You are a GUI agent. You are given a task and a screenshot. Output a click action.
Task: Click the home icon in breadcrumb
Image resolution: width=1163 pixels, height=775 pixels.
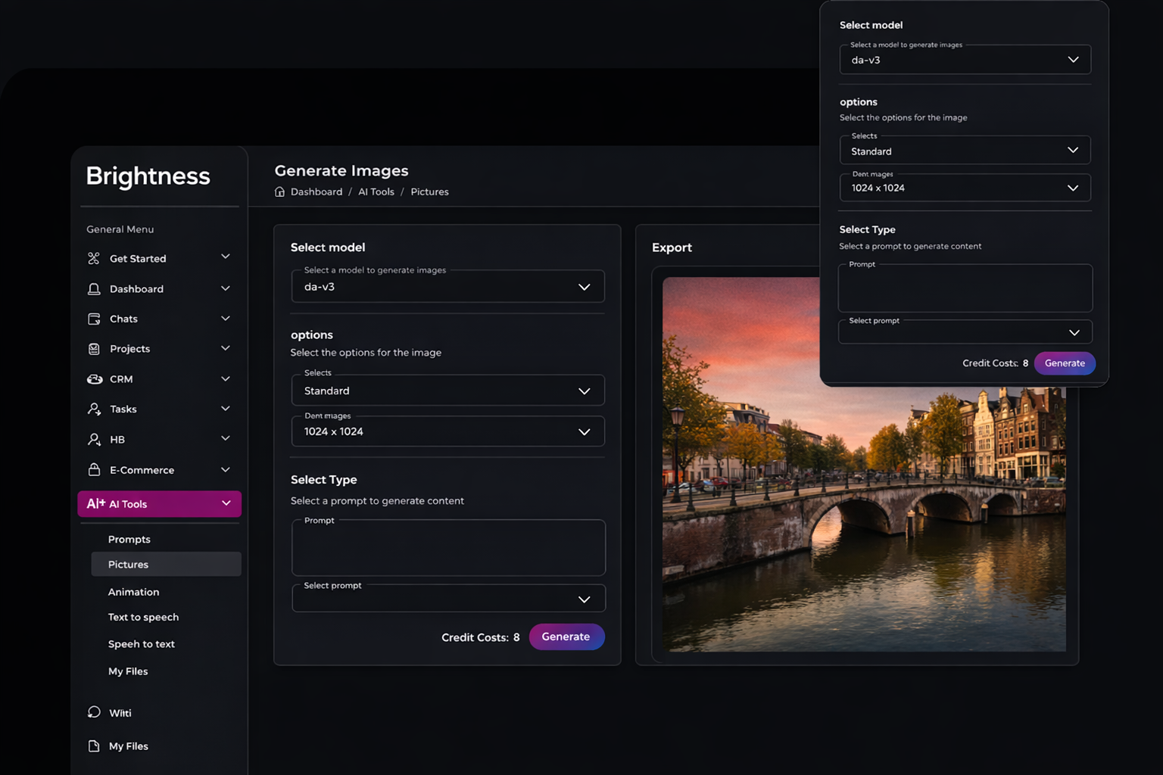point(279,192)
